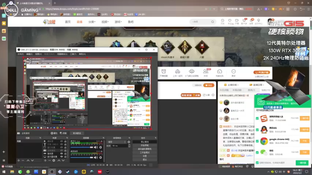Show hidden system tray icons chevron
Screen dimensions: 312x175
pyautogui.click(x=268, y=172)
